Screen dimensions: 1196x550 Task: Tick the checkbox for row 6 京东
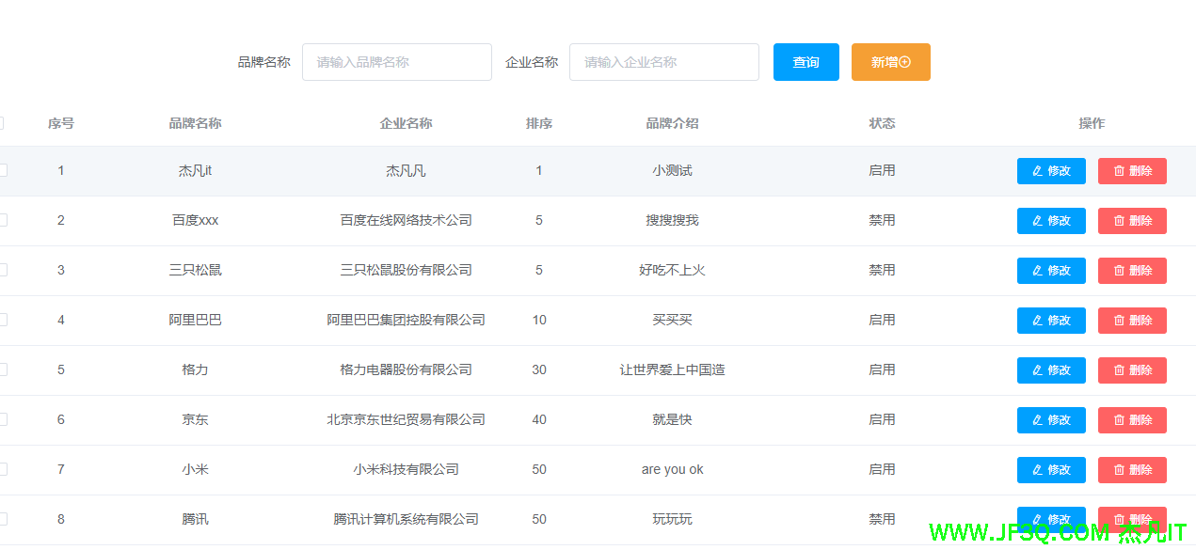click(x=2, y=419)
